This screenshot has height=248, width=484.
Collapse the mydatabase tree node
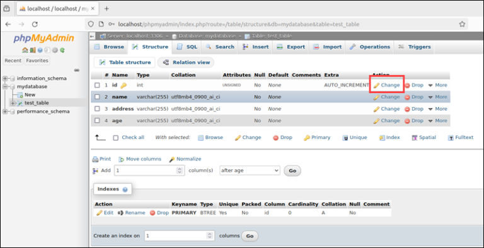pyautogui.click(x=5, y=87)
